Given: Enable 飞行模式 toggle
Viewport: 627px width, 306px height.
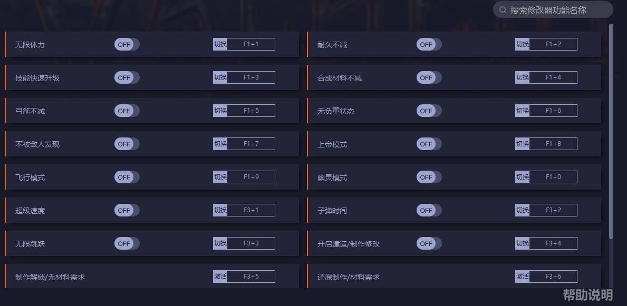Looking at the screenshot, I should 127,177.
